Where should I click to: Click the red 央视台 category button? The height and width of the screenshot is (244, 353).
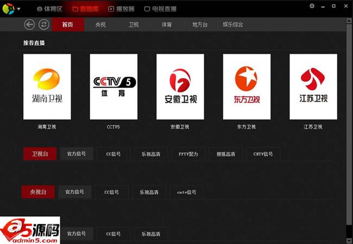point(38,192)
